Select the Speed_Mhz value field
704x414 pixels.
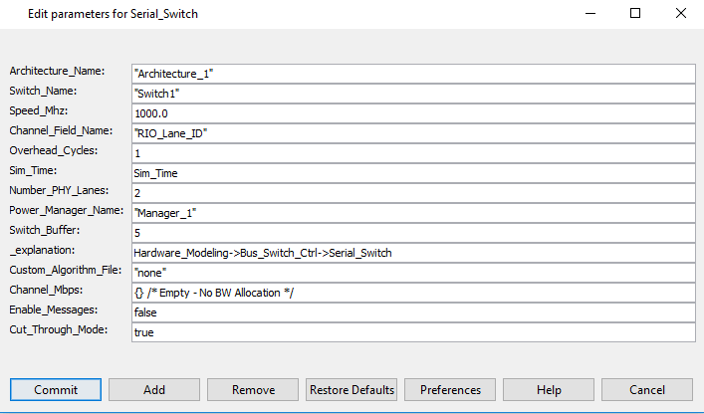click(412, 113)
